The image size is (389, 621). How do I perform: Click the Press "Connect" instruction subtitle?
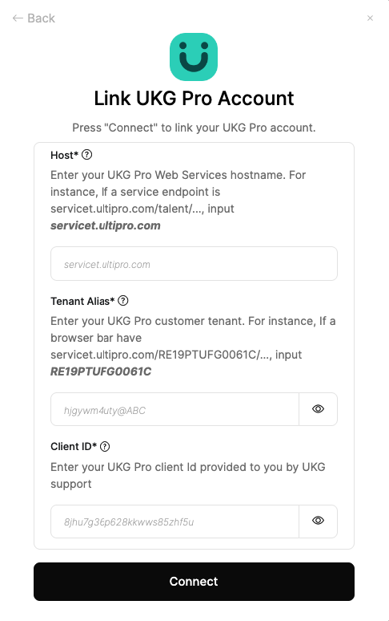(x=194, y=128)
